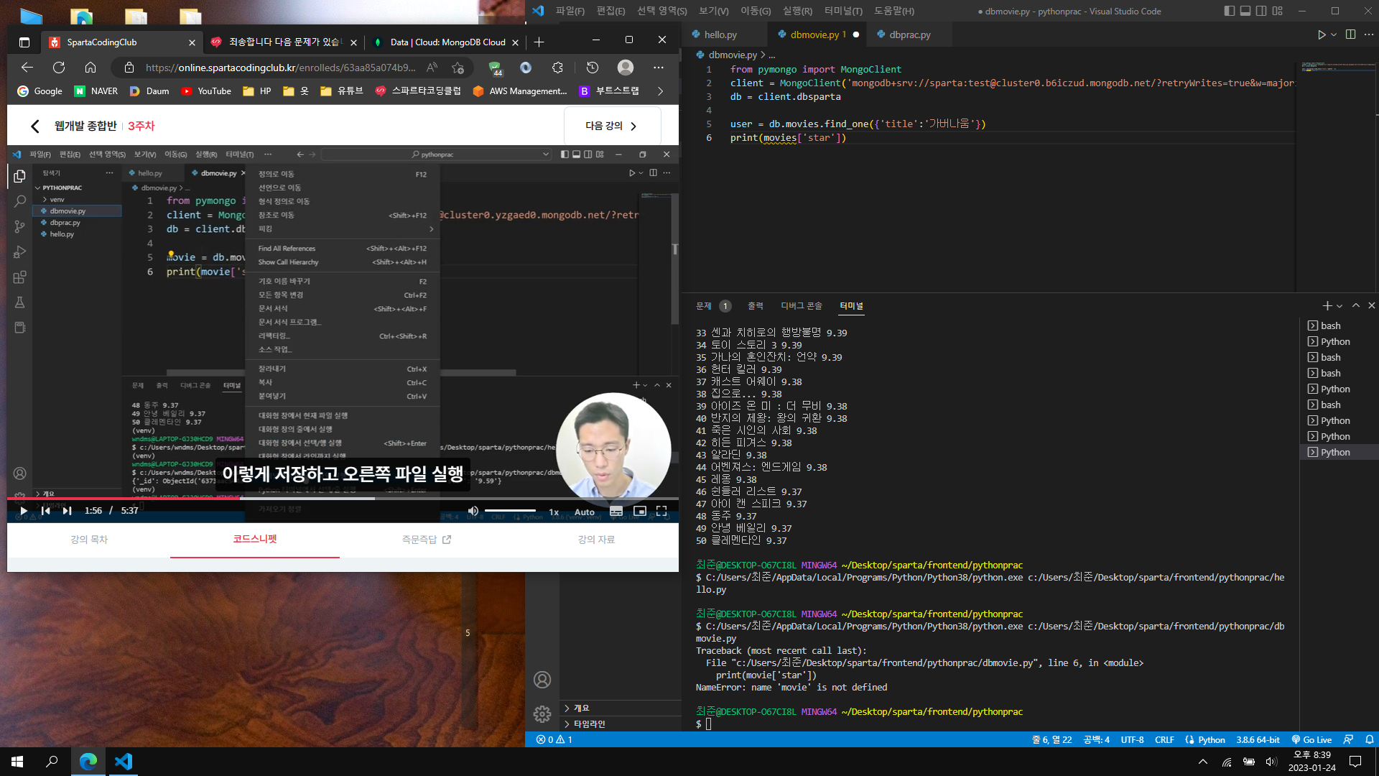The image size is (1379, 776).
Task: Switch to MongoDB Cloud browser tab
Action: pyautogui.click(x=445, y=42)
